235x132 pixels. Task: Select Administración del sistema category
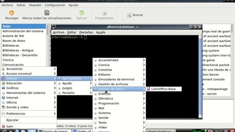(x=23, y=31)
